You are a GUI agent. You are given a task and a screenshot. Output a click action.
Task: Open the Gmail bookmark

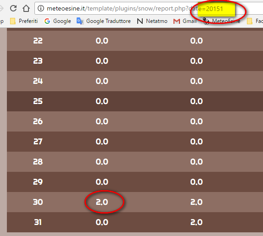185,21
